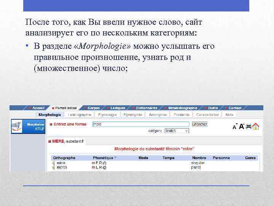Click the Chercher search button
The width and height of the screenshot is (274, 206).
click(199, 124)
